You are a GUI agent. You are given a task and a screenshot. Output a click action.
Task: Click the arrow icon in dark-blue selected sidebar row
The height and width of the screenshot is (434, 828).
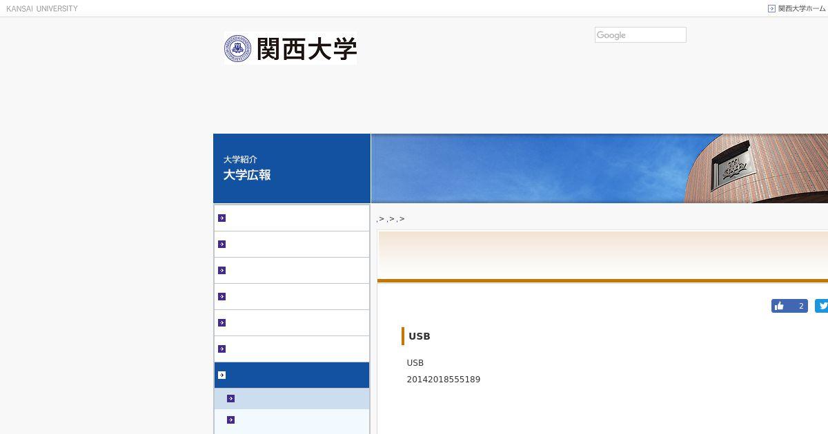click(x=221, y=375)
